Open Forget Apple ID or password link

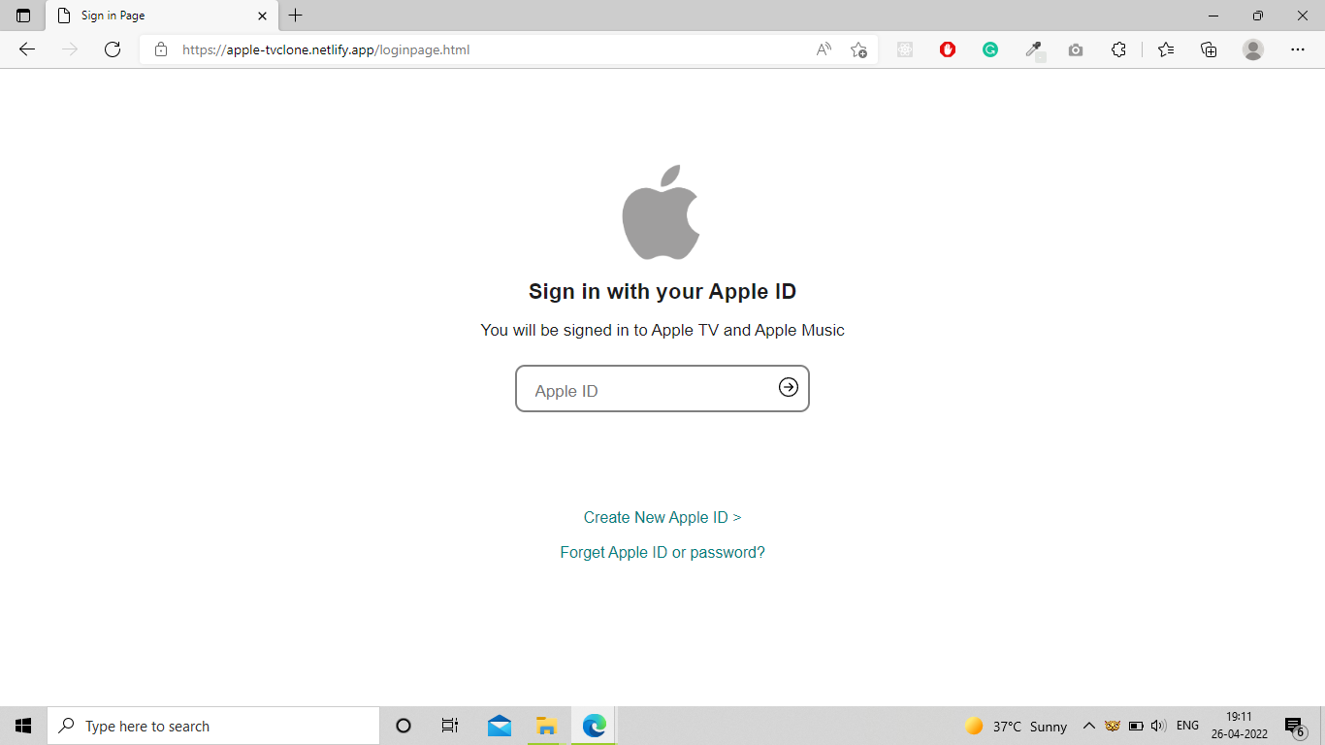click(662, 552)
